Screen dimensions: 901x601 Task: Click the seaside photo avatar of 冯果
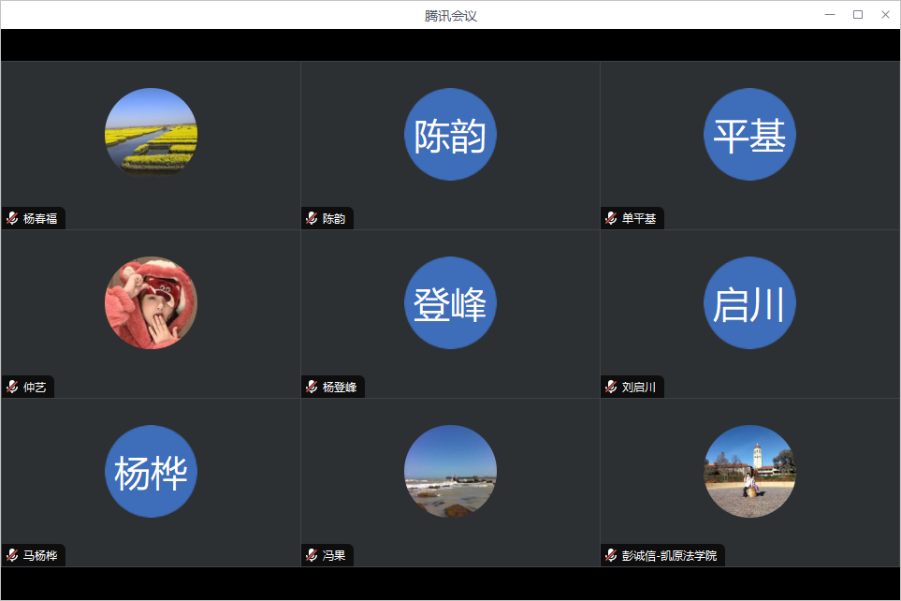pos(450,471)
